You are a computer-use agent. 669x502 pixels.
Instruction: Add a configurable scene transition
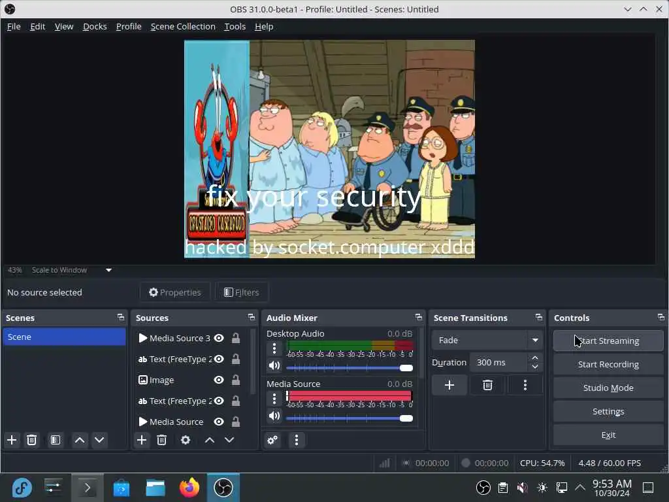(449, 386)
